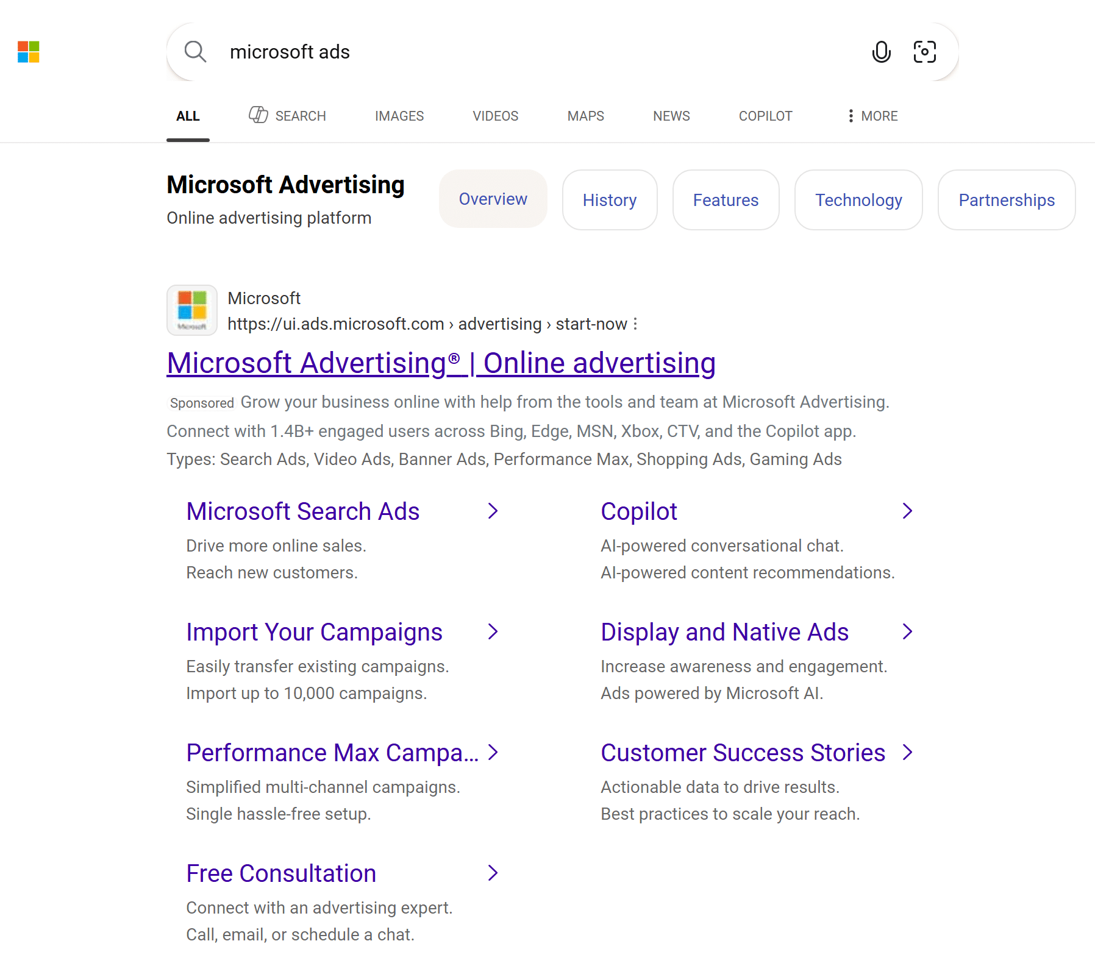Click the chevron next to Microsoft Search Ads
Screen dimensions: 1095x966
(x=493, y=511)
